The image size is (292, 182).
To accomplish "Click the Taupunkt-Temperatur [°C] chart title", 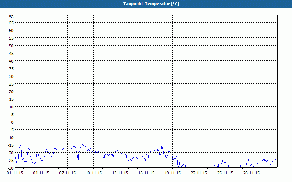I will [x=146, y=4].
